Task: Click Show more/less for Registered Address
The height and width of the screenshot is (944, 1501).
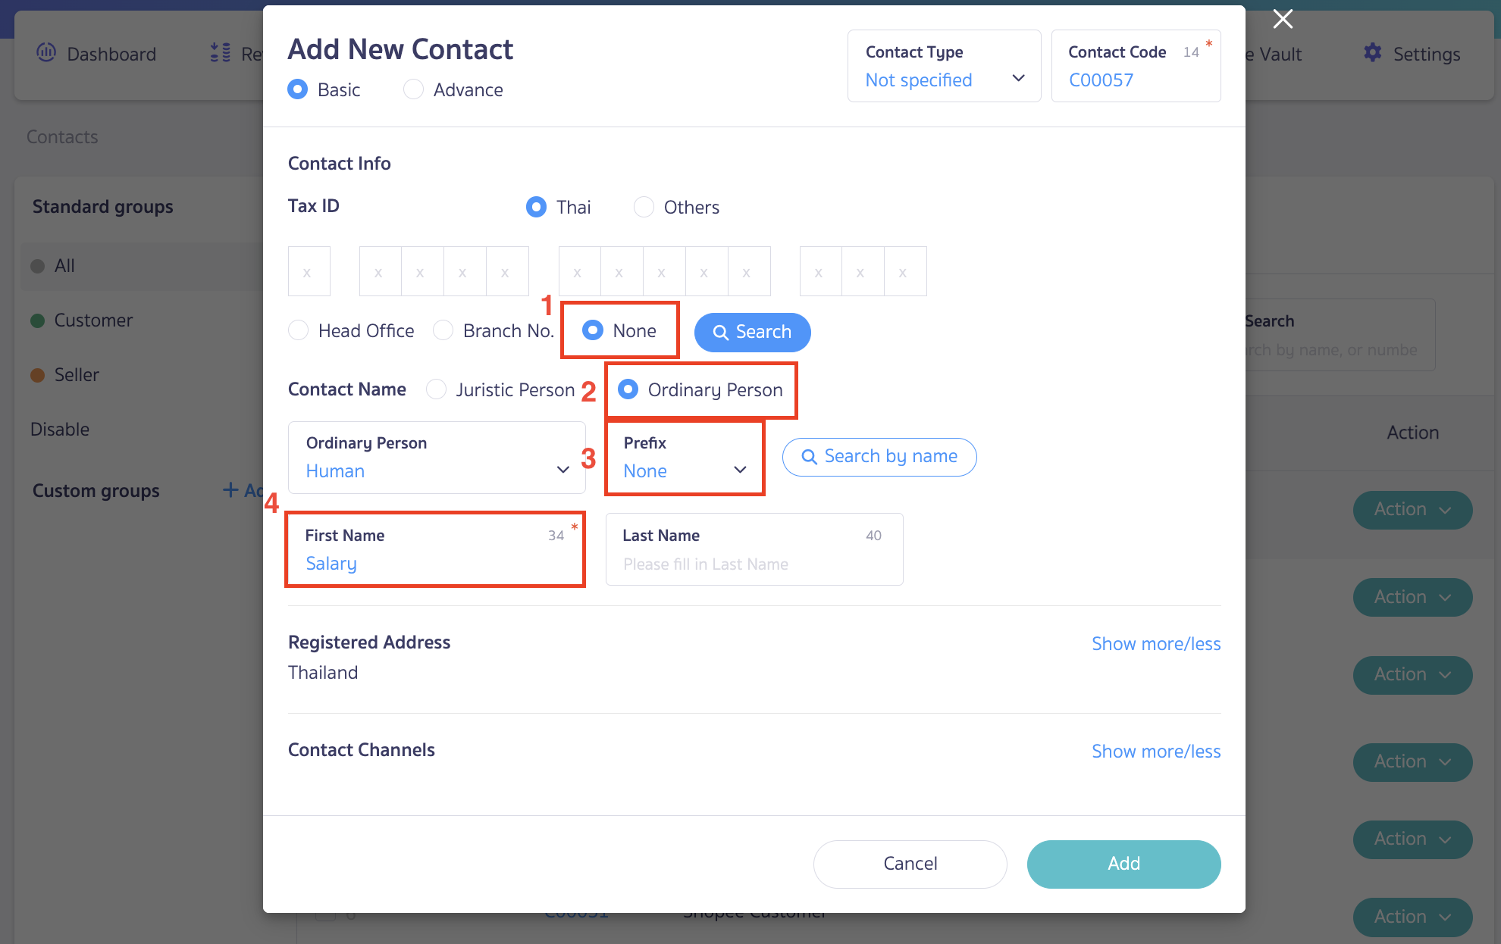Action: click(1156, 643)
